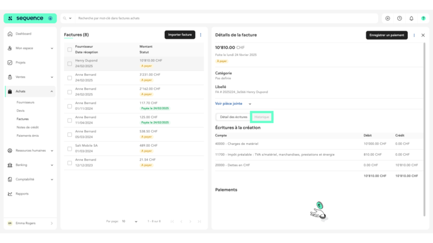Click Importer facture button
This screenshot has height=243, width=433.
[180, 35]
